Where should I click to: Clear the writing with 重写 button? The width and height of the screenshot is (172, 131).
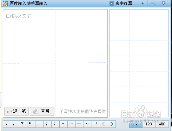coord(42,111)
